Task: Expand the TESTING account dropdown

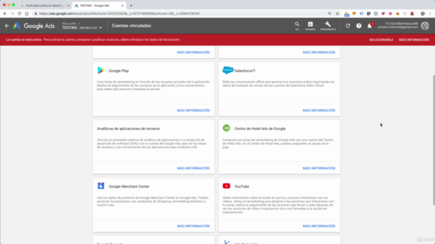Action: click(101, 28)
